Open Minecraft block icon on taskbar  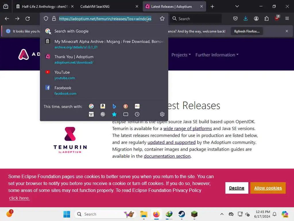pos(194,214)
